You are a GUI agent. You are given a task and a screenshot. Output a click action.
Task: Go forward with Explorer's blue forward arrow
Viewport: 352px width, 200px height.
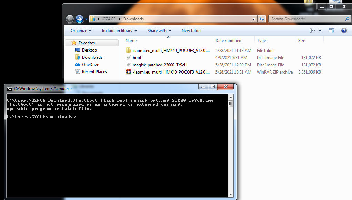(79, 19)
